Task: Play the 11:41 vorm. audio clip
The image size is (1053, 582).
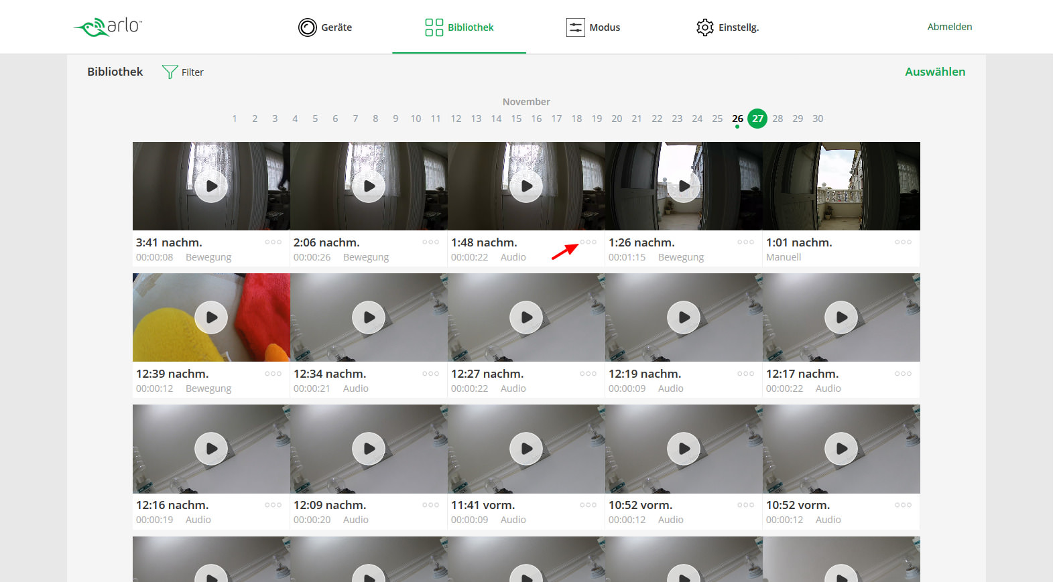Action: [x=526, y=449]
